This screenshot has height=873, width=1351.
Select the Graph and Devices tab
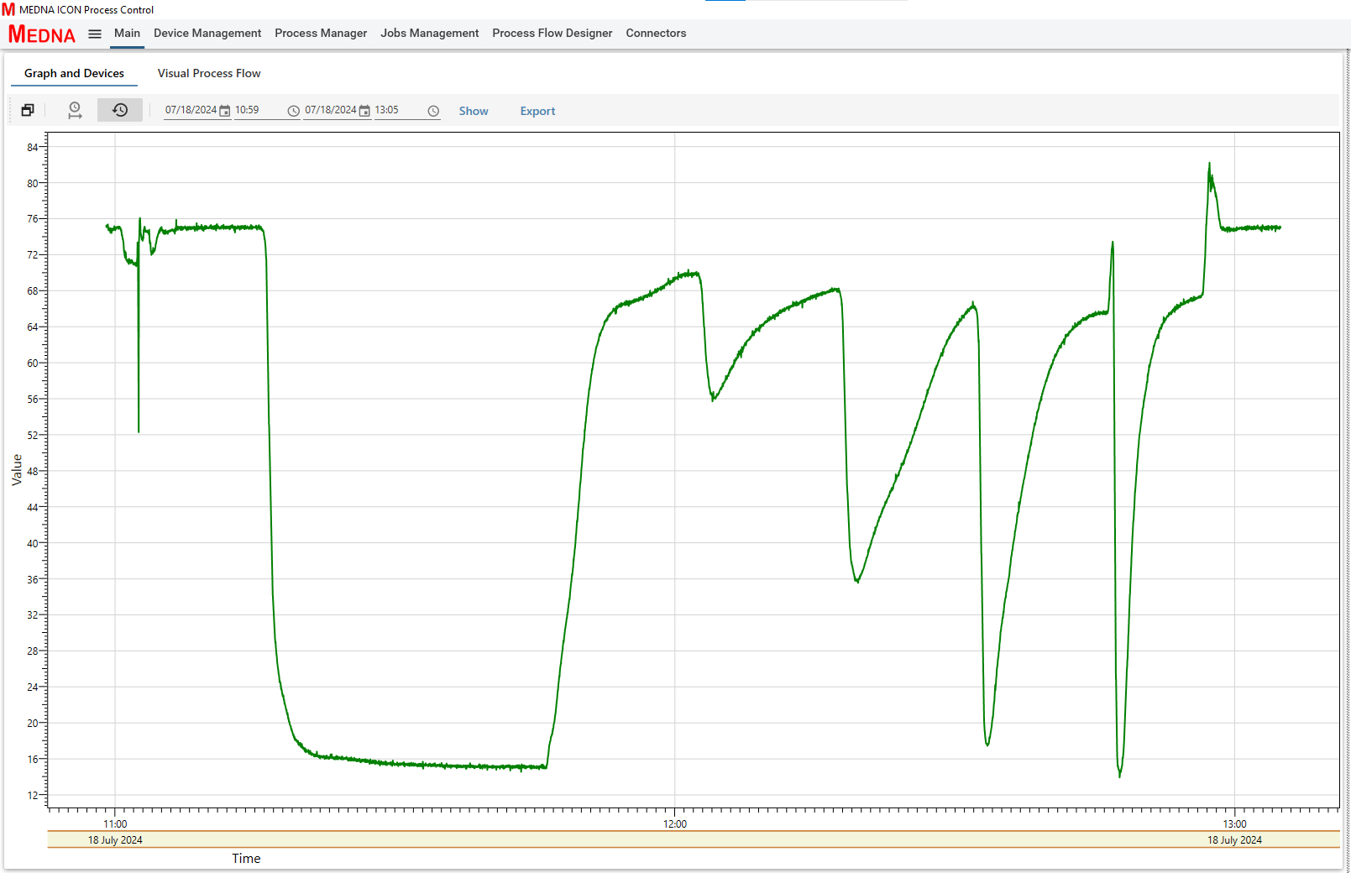tap(74, 74)
